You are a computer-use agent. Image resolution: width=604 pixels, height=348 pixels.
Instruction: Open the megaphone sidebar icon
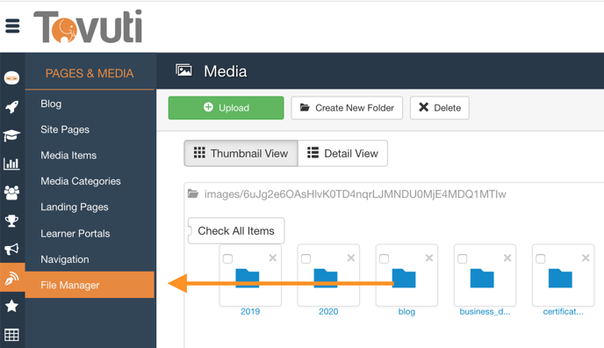coord(11,249)
